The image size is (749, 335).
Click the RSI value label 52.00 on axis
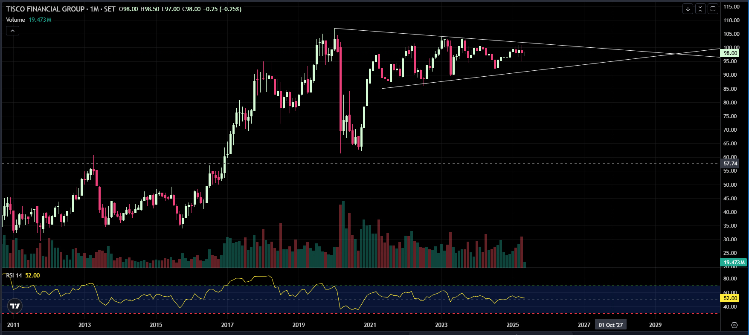coord(730,298)
